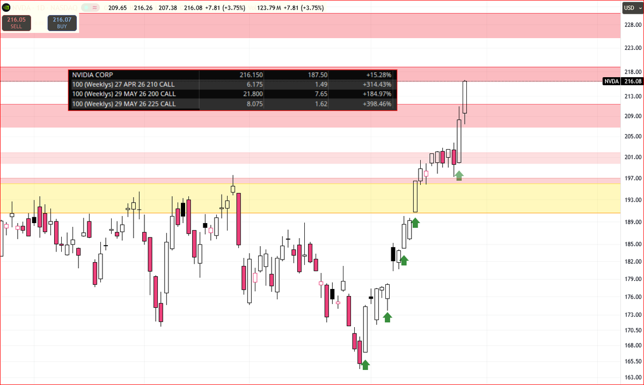Viewport: 644px width, 385px height.
Task: Click the 223.00 price axis label
Action: (632, 48)
